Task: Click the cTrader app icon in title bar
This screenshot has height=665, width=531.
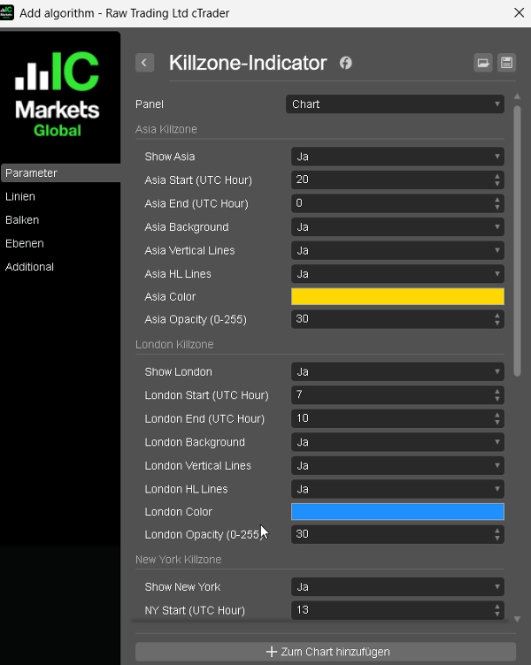Action: click(7, 12)
